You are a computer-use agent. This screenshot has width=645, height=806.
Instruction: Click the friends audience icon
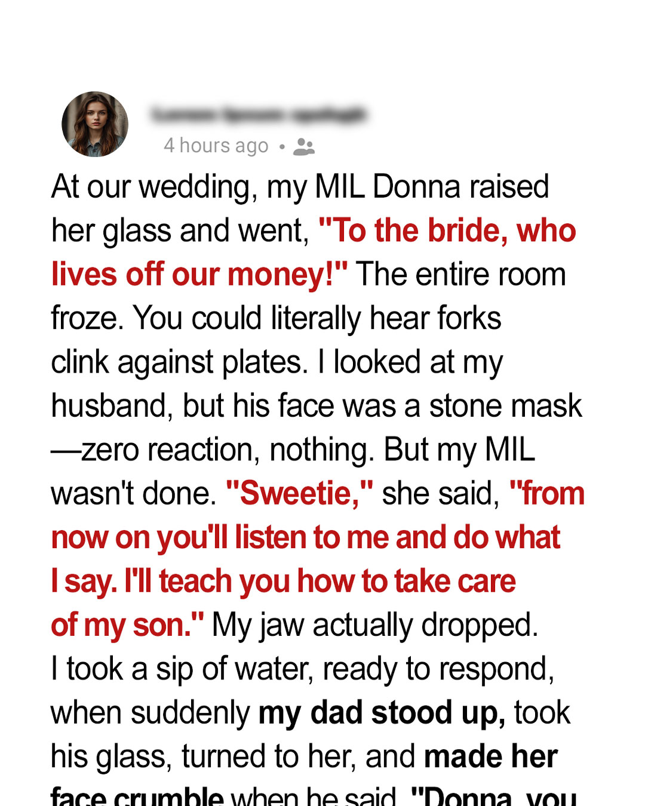click(x=304, y=146)
